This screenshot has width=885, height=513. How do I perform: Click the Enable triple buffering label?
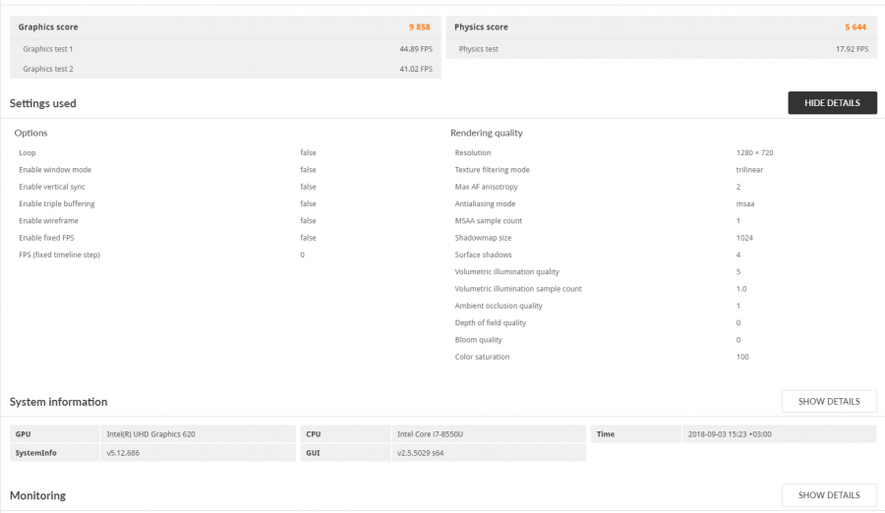[x=57, y=203]
